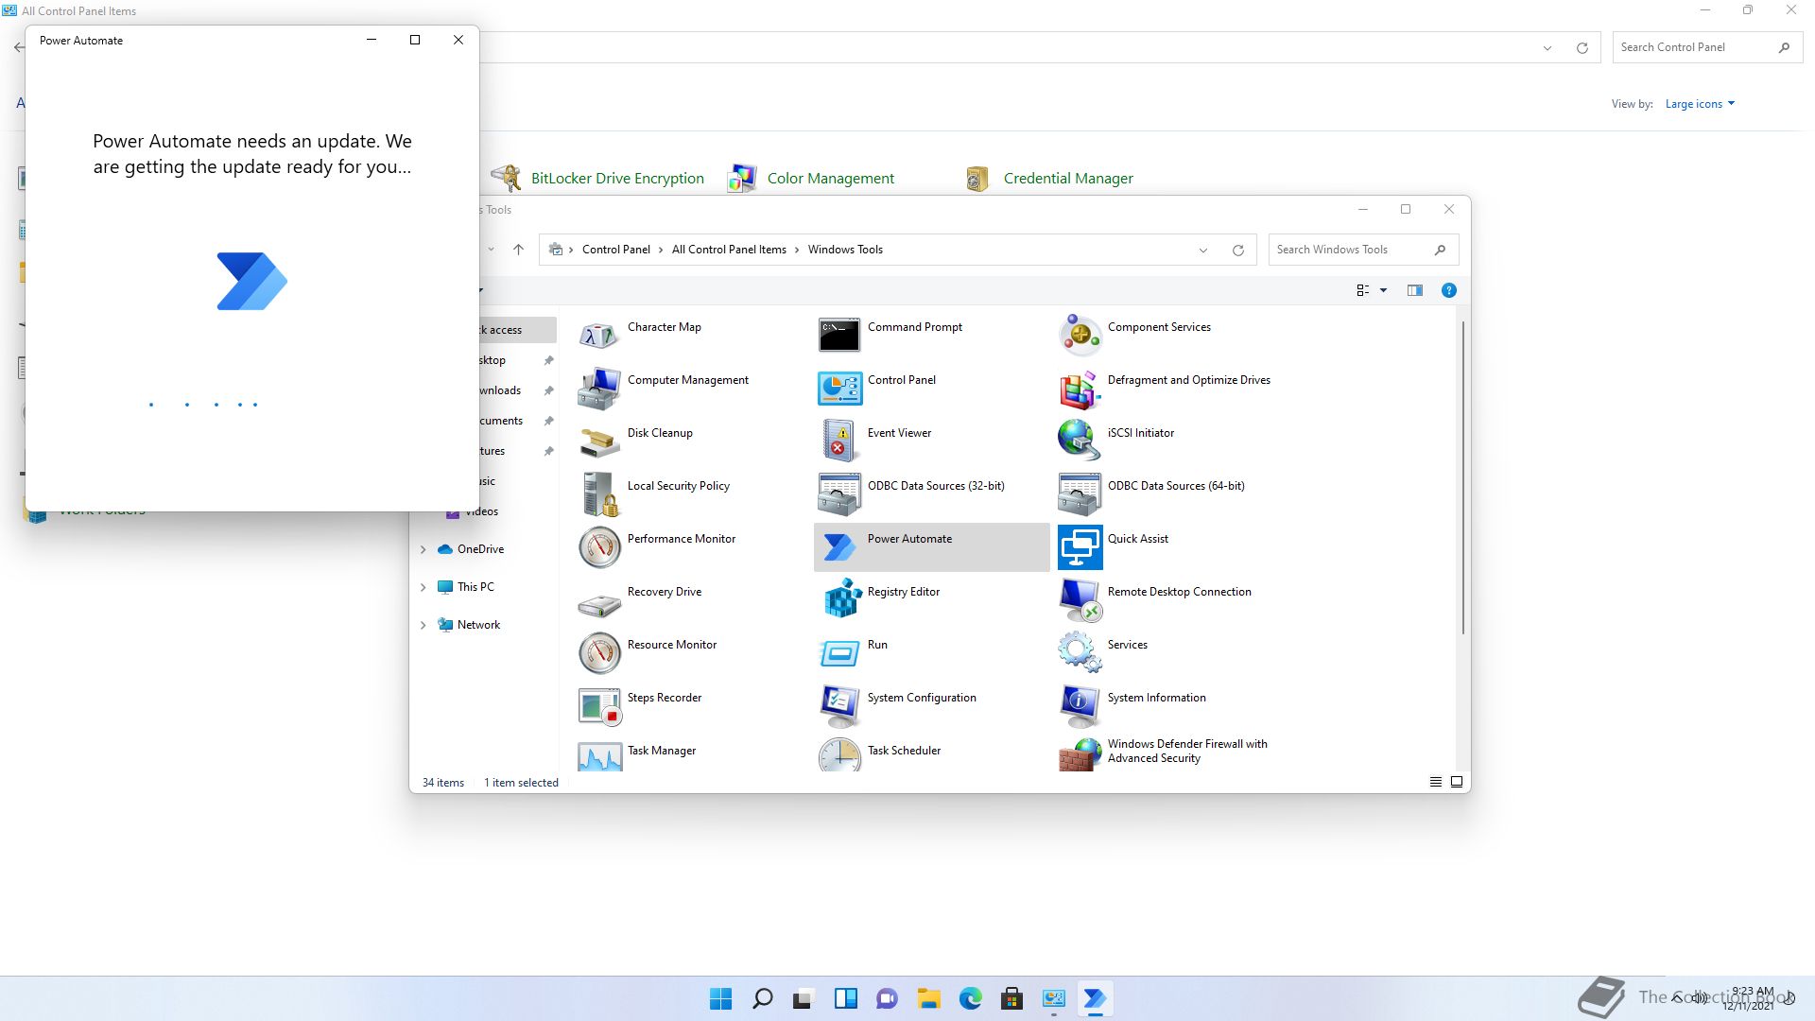Click Power Automate icon on the taskbar
The height and width of the screenshot is (1021, 1815).
(1095, 998)
